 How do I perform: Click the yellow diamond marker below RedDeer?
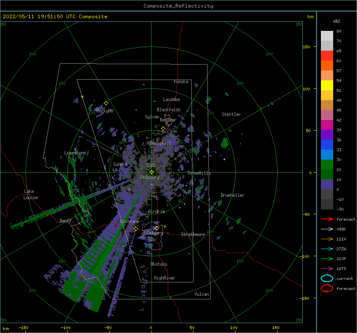pos(163,129)
